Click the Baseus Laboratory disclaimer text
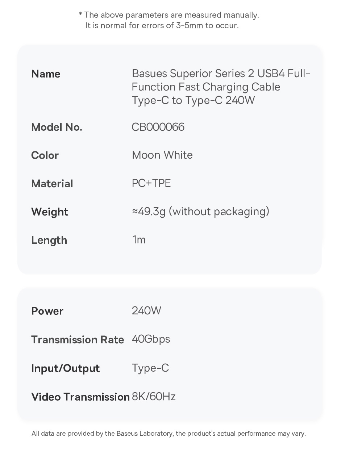337x456 pixels. (168, 434)
